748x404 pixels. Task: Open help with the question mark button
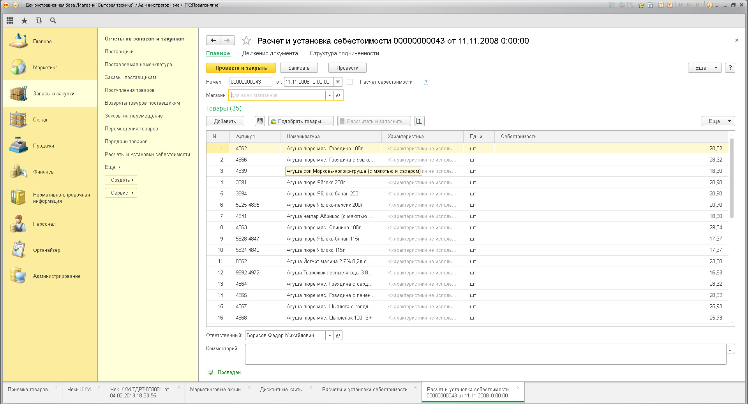[730, 68]
